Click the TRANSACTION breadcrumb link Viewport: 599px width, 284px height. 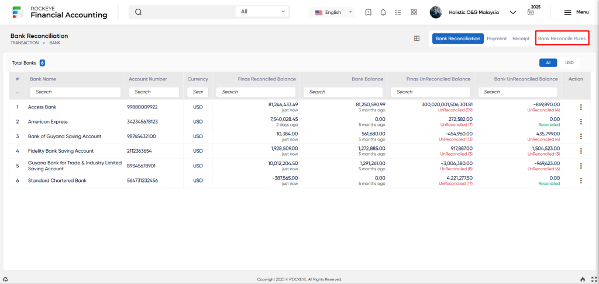(x=25, y=43)
